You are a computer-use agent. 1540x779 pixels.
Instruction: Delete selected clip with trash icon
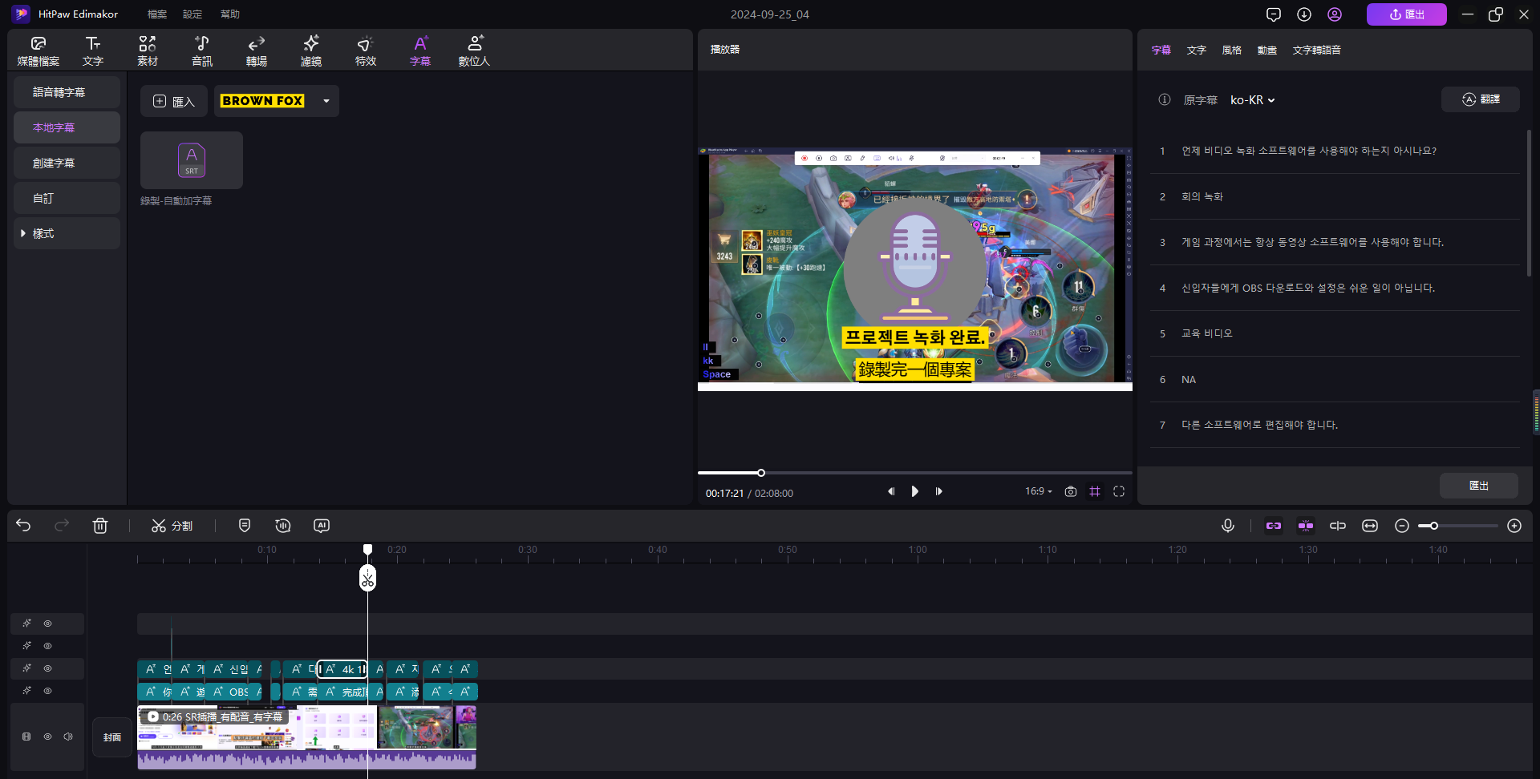pyautogui.click(x=100, y=526)
